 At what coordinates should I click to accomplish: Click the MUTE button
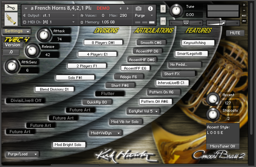point(235,33)
